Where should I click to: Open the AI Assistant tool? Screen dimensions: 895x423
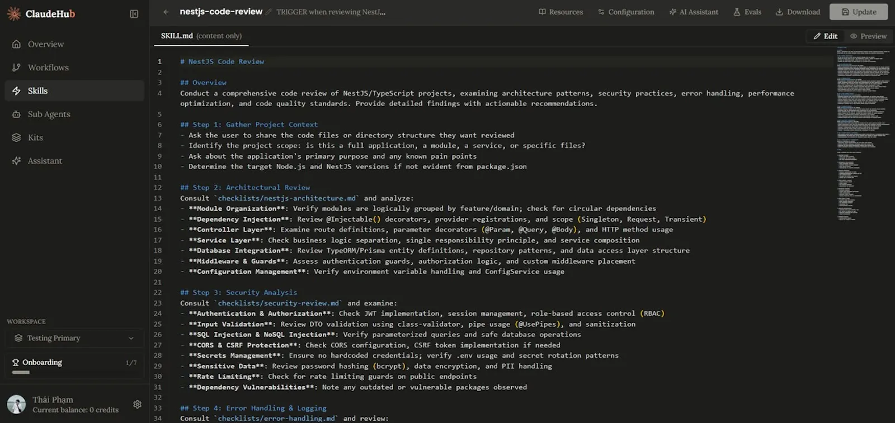click(x=694, y=12)
